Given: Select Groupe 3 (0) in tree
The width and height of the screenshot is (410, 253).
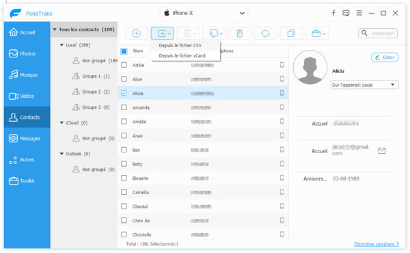Looking at the screenshot, I should pyautogui.click(x=91, y=107).
